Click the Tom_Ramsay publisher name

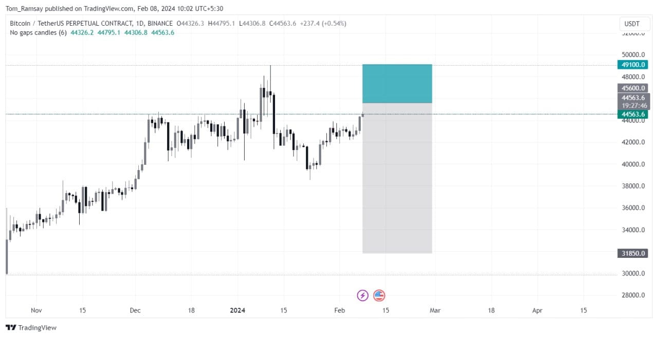(26, 8)
